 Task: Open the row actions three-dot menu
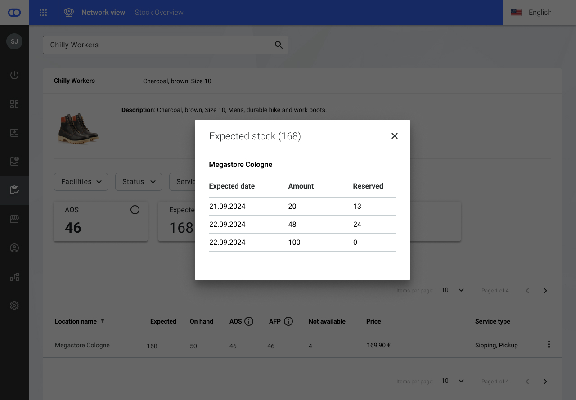(549, 344)
